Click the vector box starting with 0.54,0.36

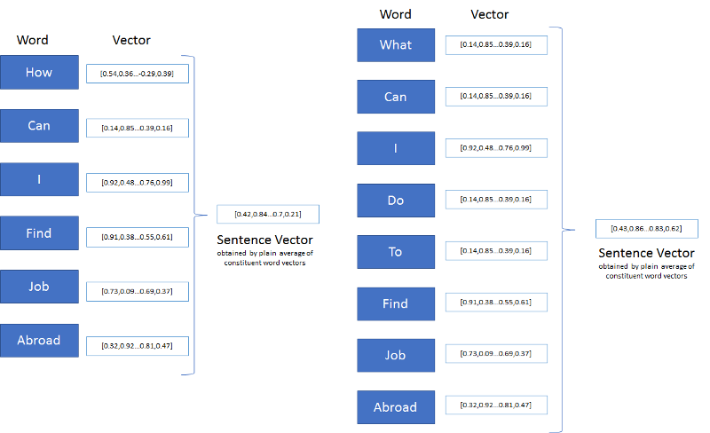(x=138, y=73)
